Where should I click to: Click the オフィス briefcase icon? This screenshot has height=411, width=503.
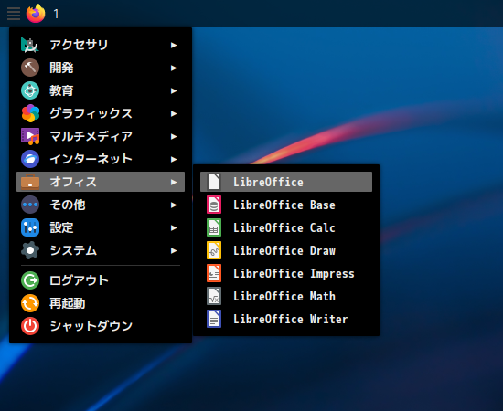point(30,182)
